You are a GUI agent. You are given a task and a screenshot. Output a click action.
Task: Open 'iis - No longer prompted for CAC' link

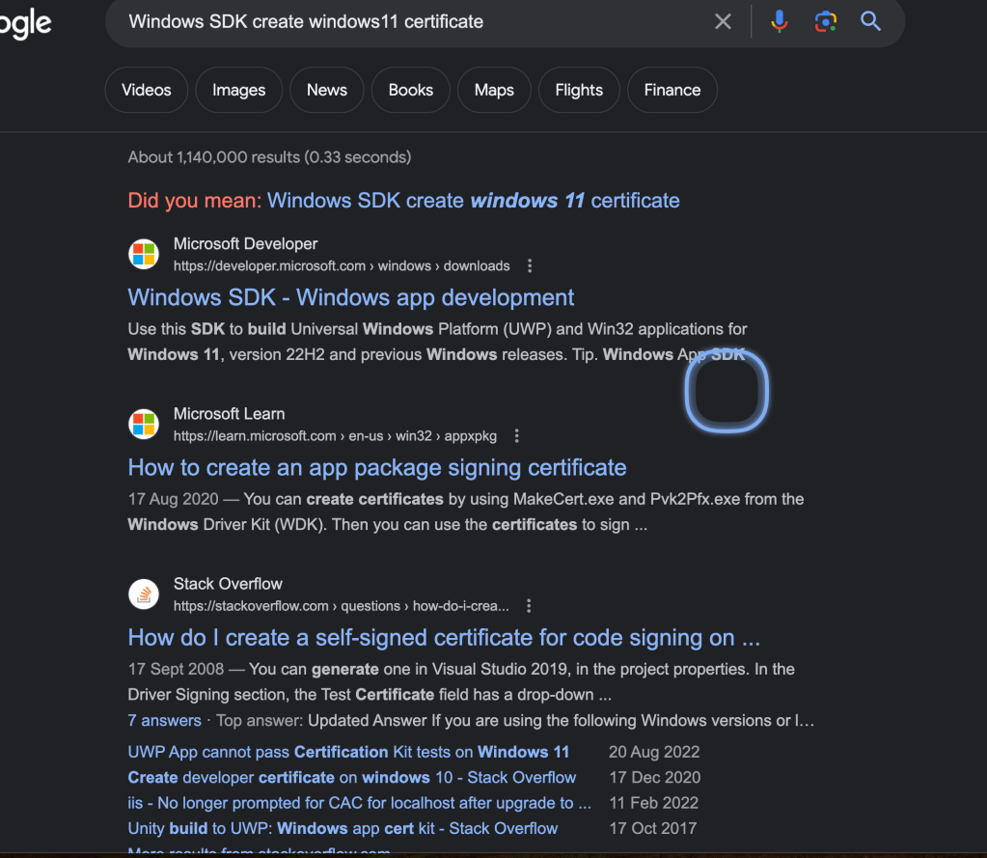point(360,803)
